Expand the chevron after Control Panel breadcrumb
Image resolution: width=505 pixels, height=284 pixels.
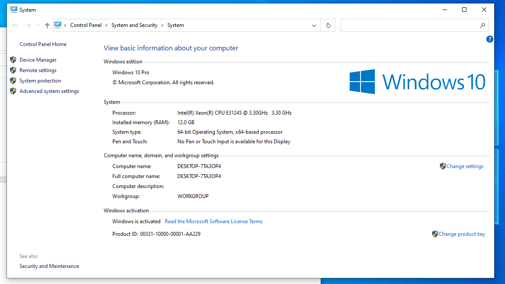106,25
